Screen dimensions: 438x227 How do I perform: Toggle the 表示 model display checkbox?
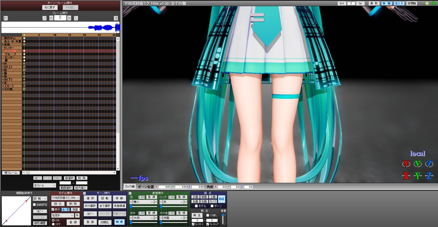click(x=53, y=210)
